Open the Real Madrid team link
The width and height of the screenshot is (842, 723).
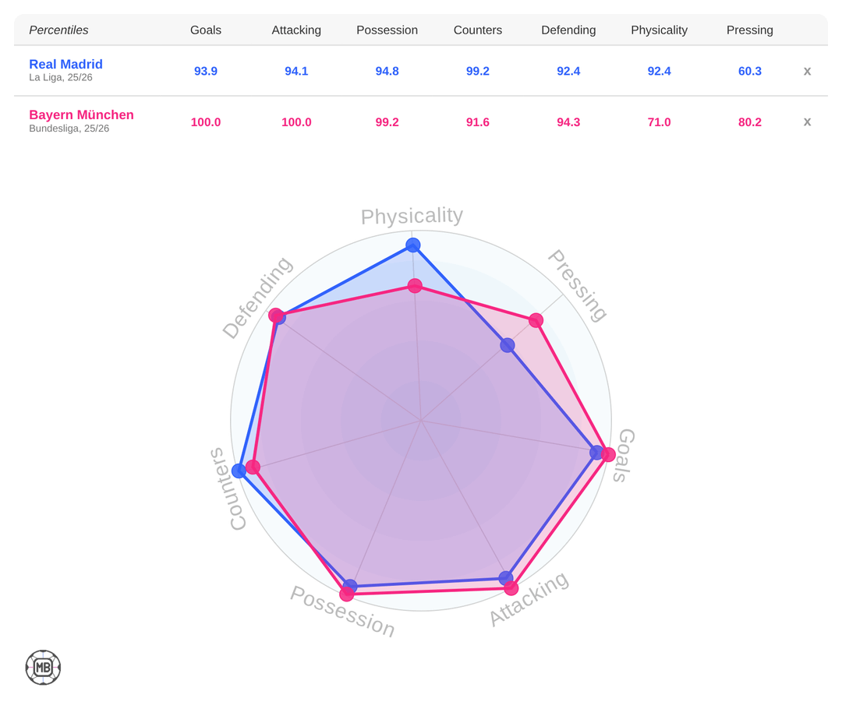(65, 64)
